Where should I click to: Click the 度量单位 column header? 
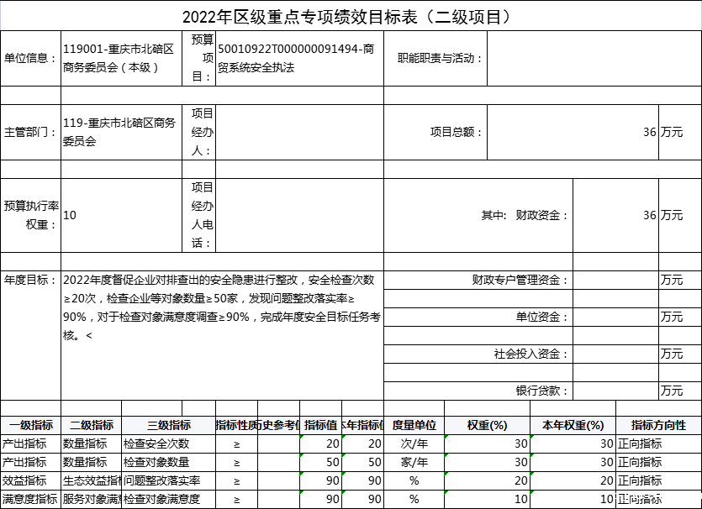pos(414,425)
